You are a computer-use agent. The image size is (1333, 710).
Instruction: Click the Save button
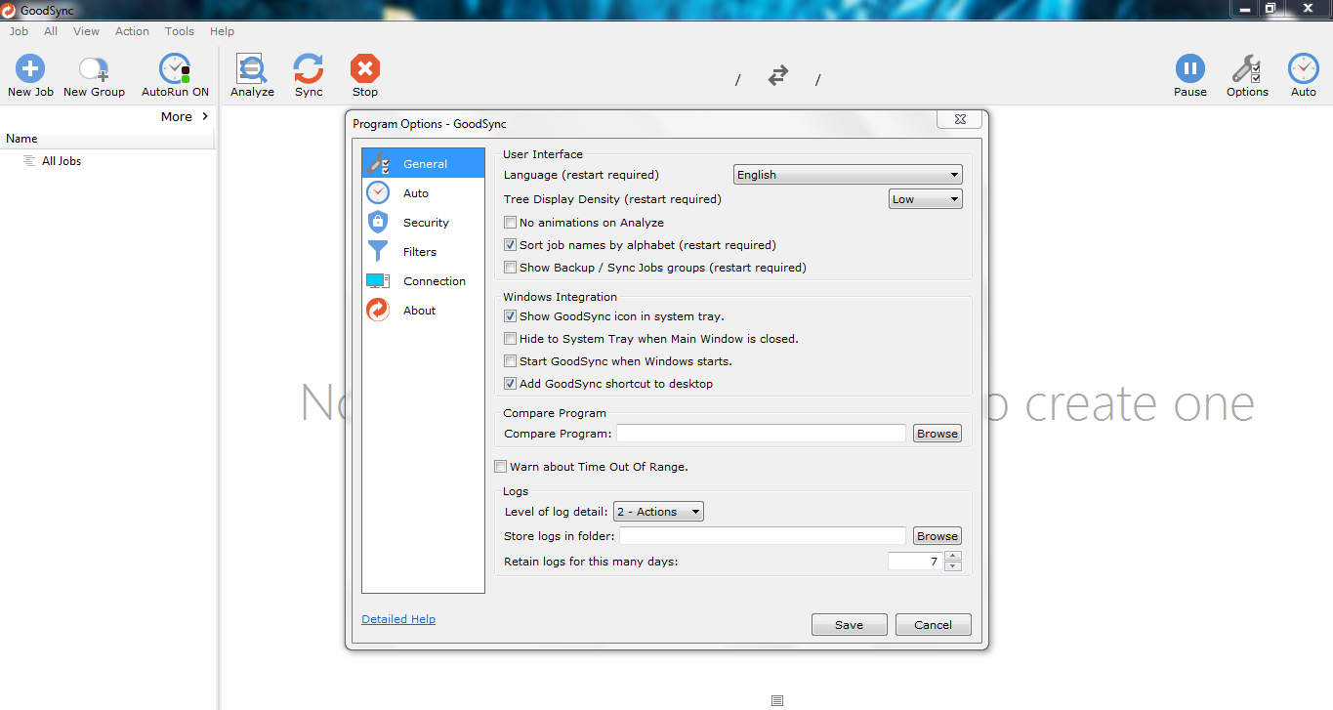(849, 625)
